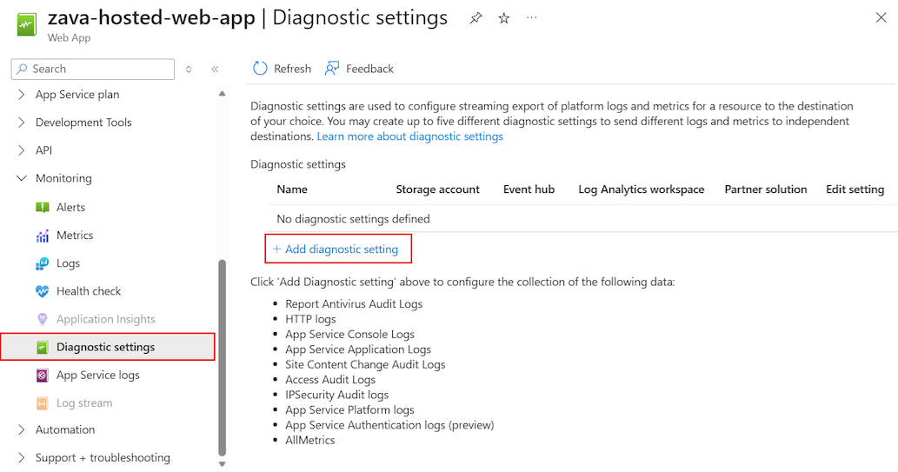Click the plus icon before Add diagnostic setting
Viewport: 898px width, 472px height.
pyautogui.click(x=276, y=249)
